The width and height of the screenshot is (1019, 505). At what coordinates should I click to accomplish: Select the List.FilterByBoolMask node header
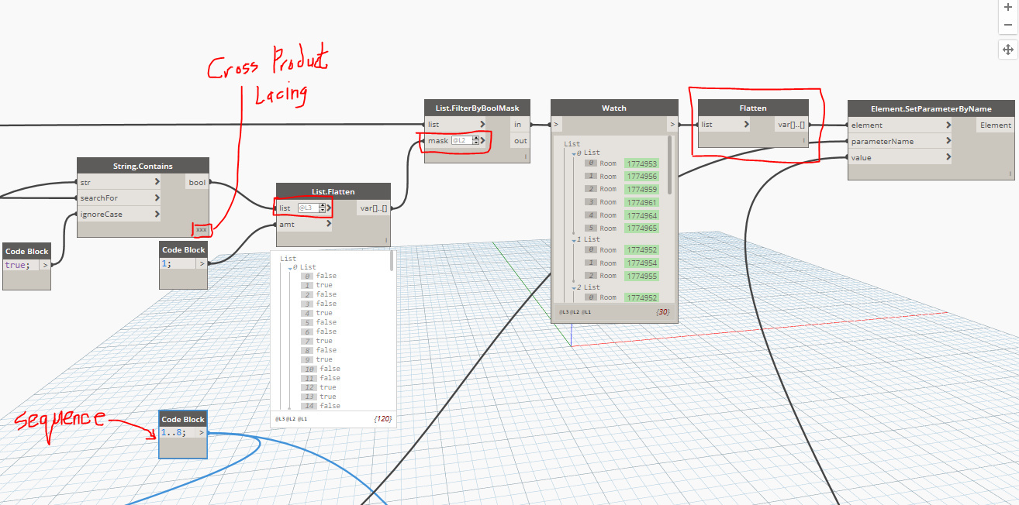pyautogui.click(x=477, y=108)
